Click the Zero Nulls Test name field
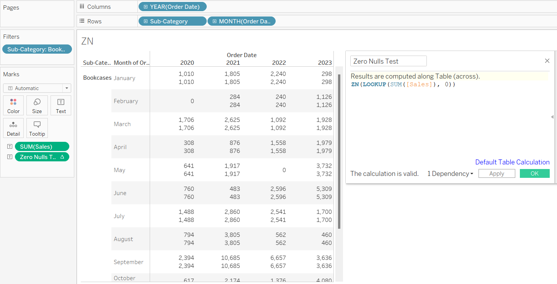The width and height of the screenshot is (557, 284). coord(388,61)
